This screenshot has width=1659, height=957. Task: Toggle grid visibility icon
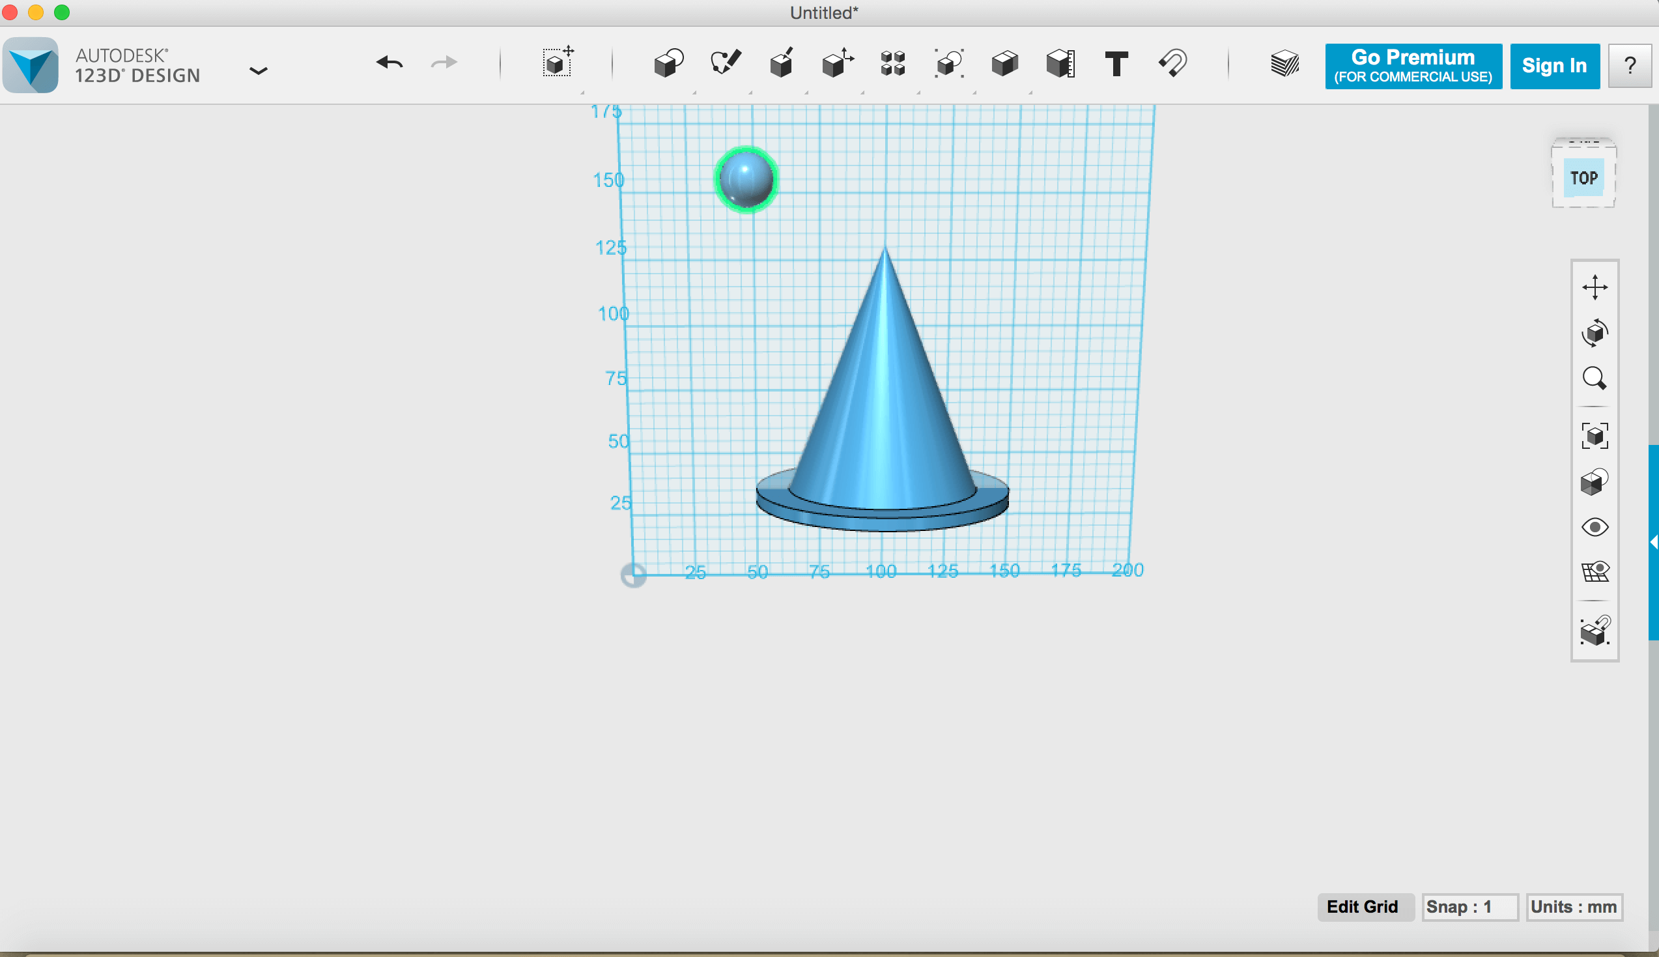1595,572
